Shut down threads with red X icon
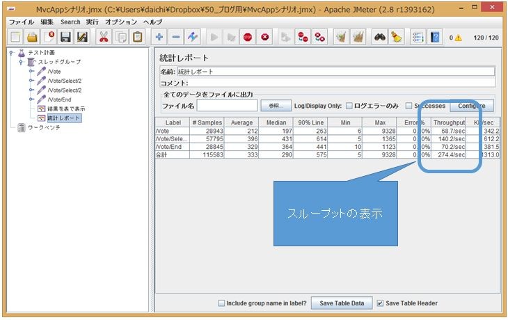 coord(264,38)
